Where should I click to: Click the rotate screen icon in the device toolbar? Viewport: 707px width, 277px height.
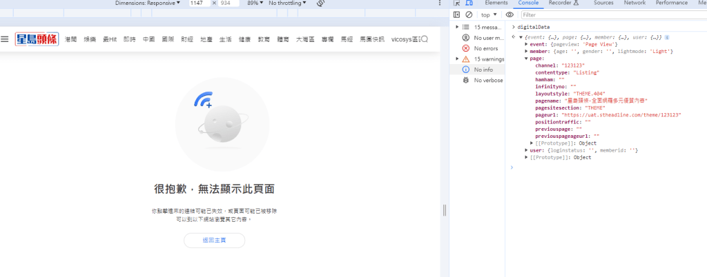tap(320, 3)
